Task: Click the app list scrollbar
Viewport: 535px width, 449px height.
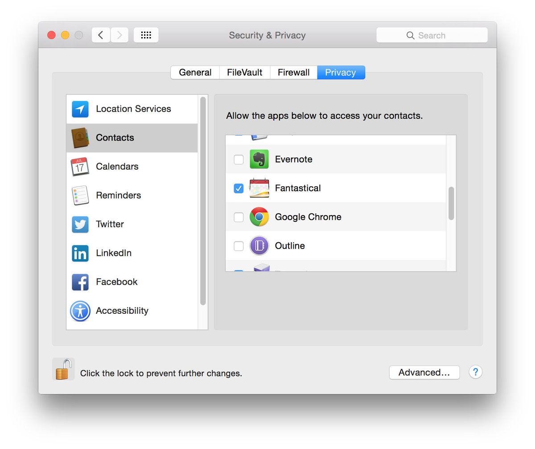Action: click(x=451, y=203)
